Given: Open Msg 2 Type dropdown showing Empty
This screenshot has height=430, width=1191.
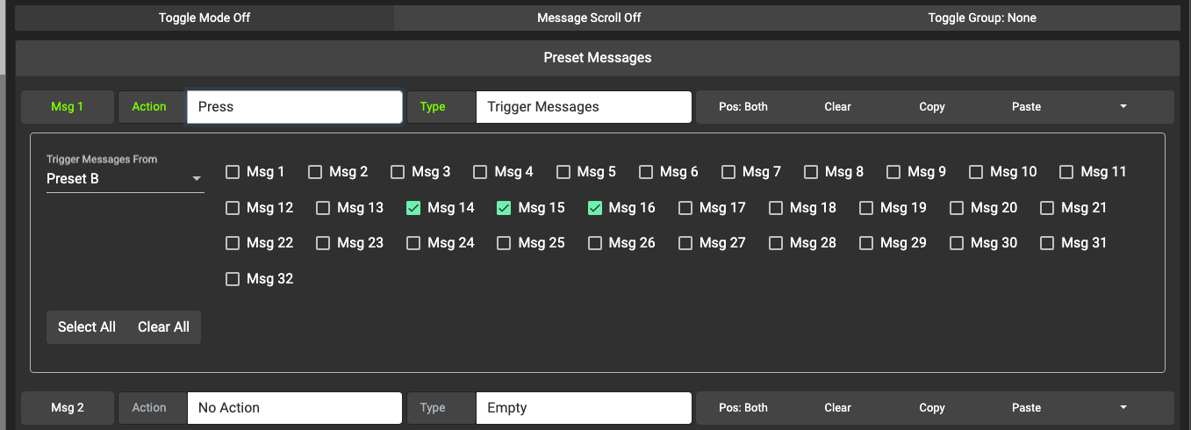Looking at the screenshot, I should (583, 408).
